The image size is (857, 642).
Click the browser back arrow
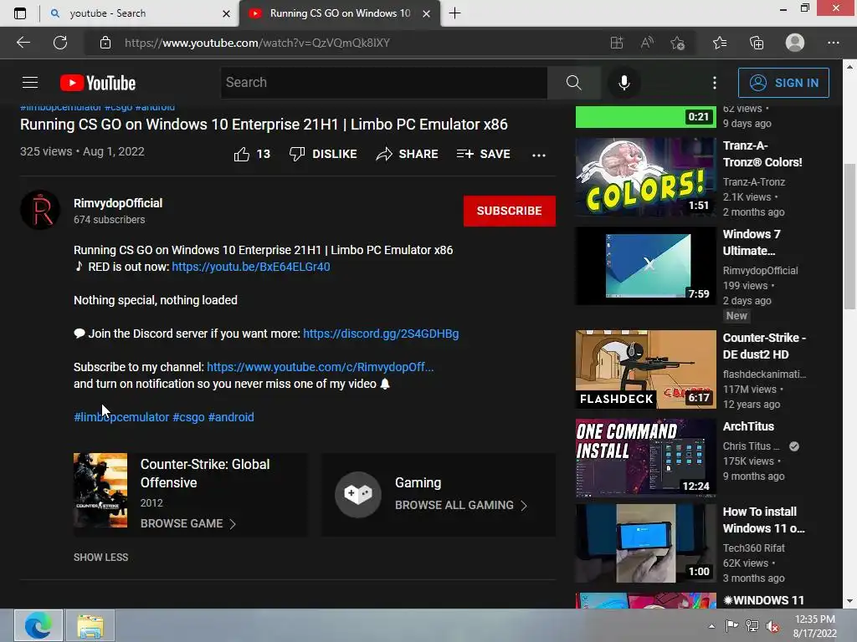pos(23,43)
